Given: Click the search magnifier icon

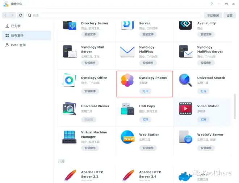Looking at the screenshot, I should click(29, 16).
